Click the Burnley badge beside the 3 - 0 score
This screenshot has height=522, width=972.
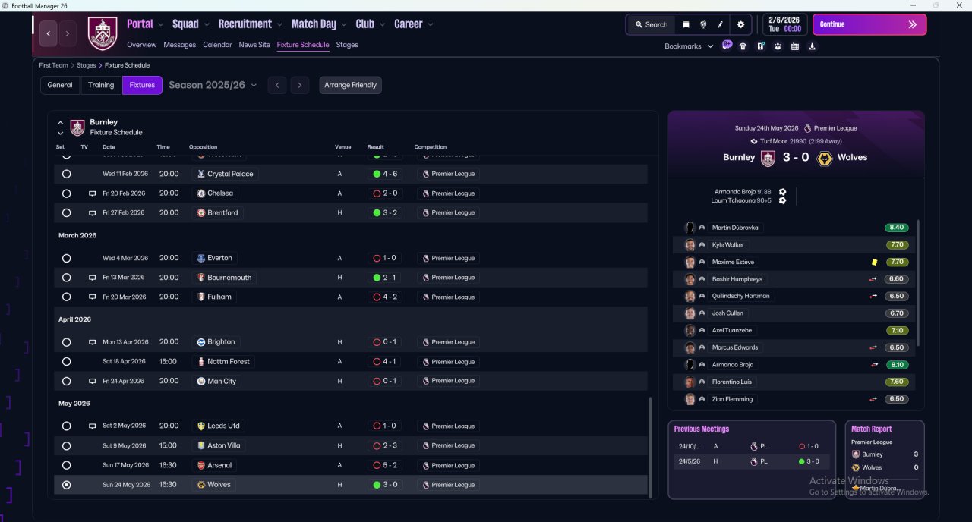tap(768, 158)
